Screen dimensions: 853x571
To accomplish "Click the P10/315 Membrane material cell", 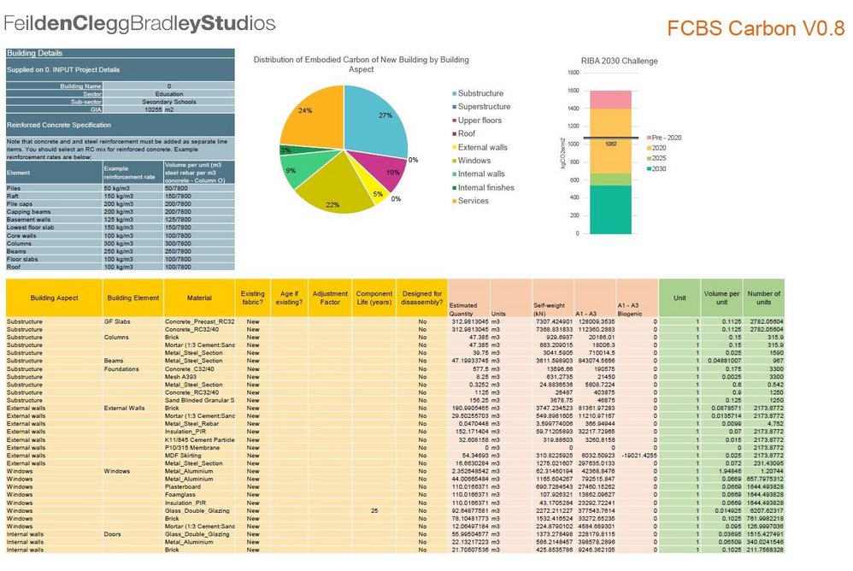I will coord(199,448).
